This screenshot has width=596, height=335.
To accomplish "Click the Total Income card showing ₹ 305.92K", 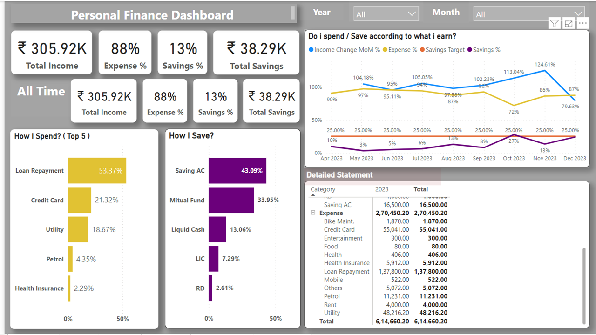I will tap(52, 53).
